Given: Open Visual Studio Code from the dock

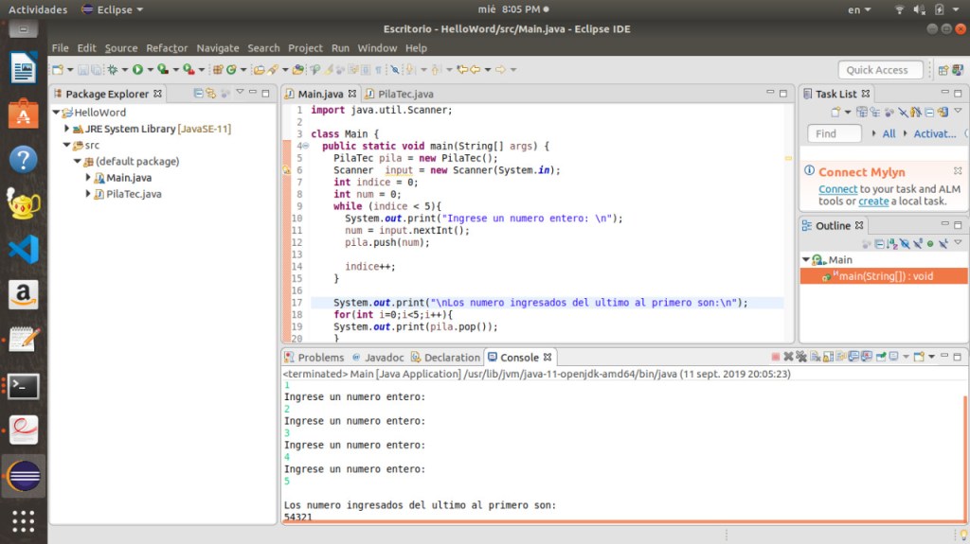Looking at the screenshot, I should [x=23, y=250].
